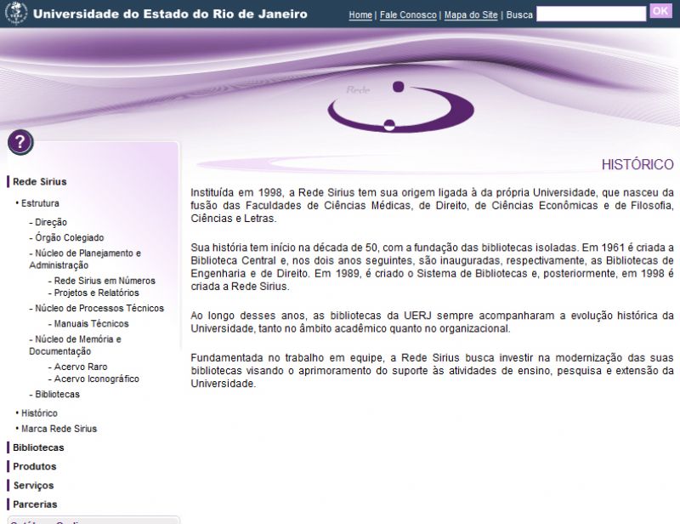Open Acervo Raro
Viewport: 680px width, 524px height.
coord(81,367)
